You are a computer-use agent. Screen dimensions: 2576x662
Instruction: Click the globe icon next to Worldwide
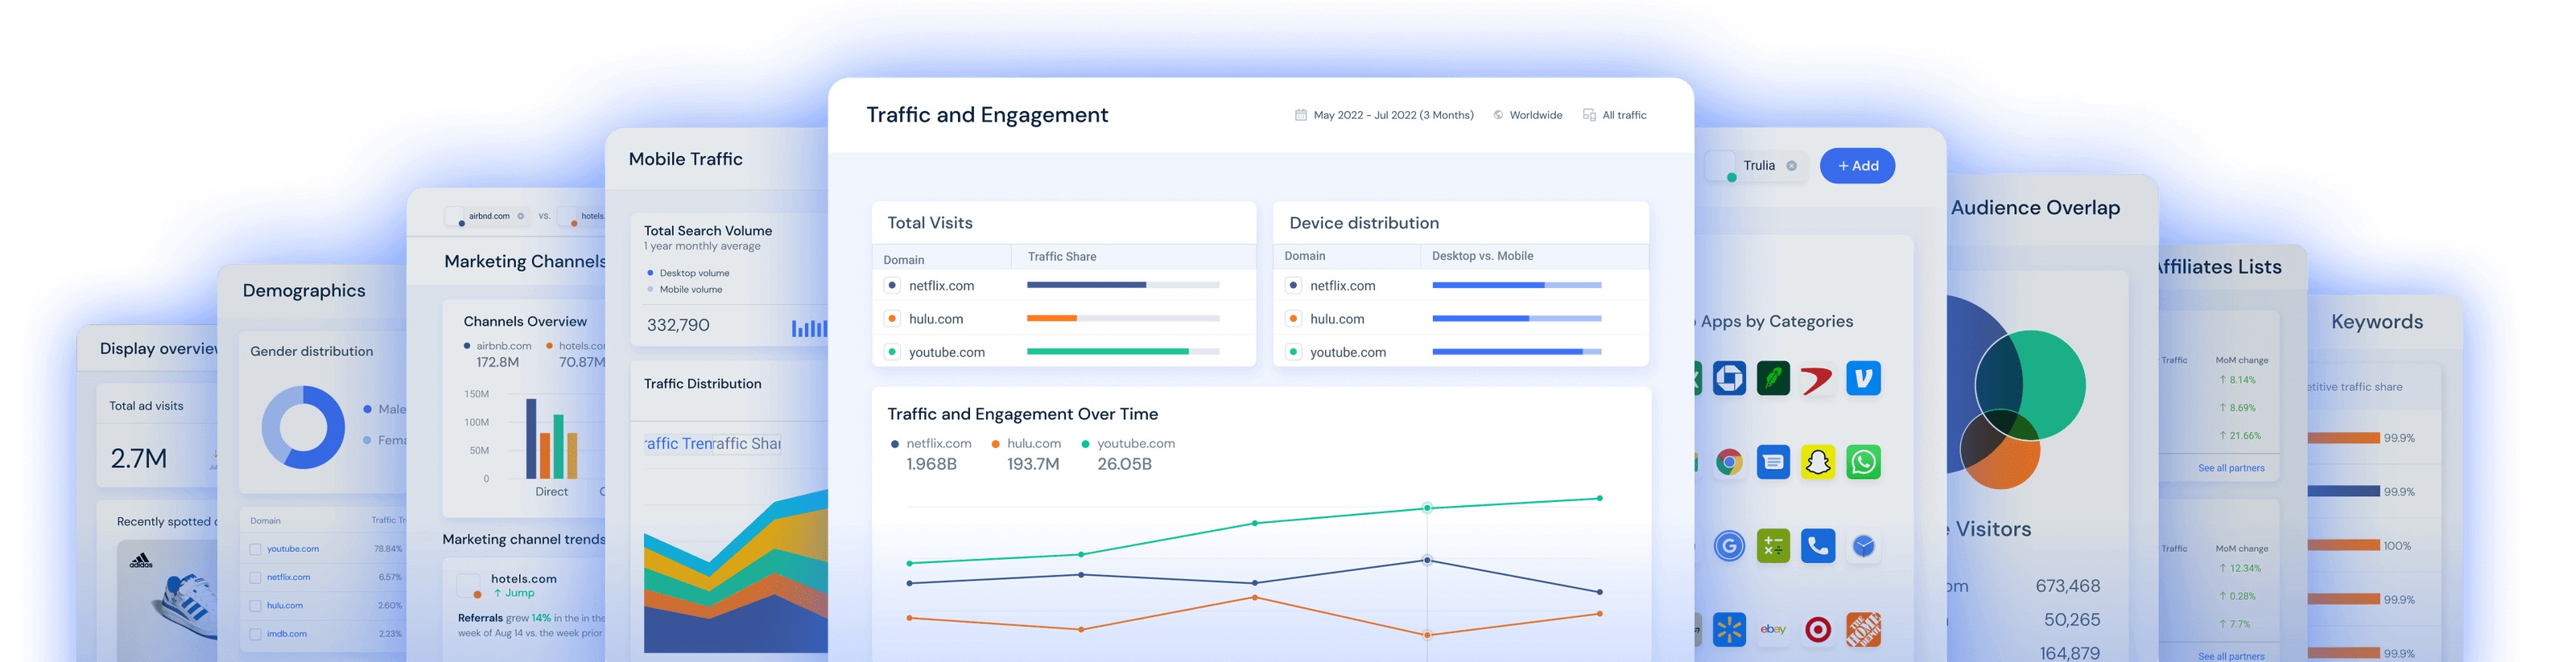(1498, 115)
